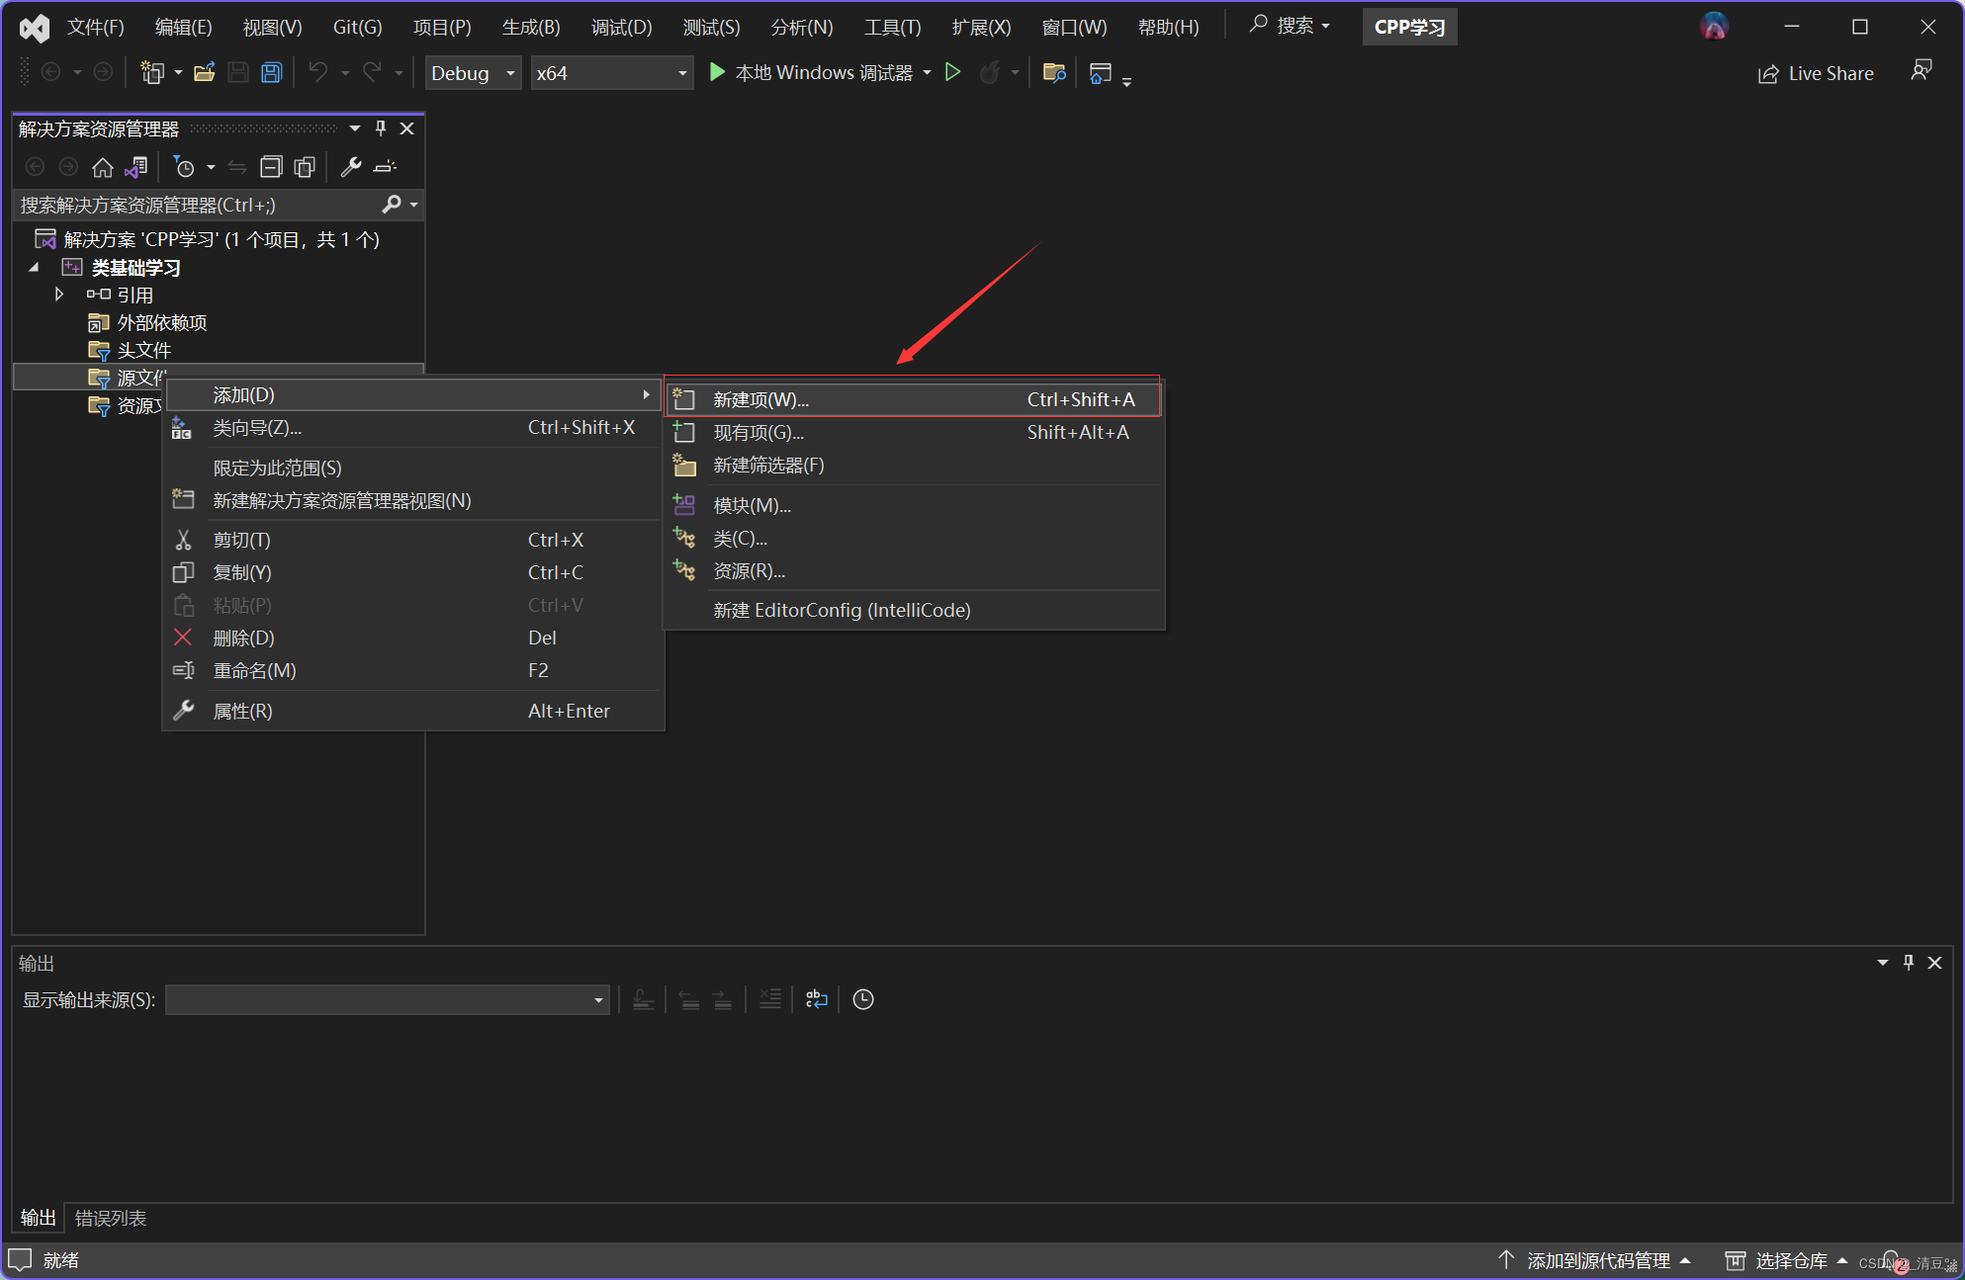The height and width of the screenshot is (1280, 1965).
Task: Choose 模块(M)... from the add submenu
Action: point(913,505)
